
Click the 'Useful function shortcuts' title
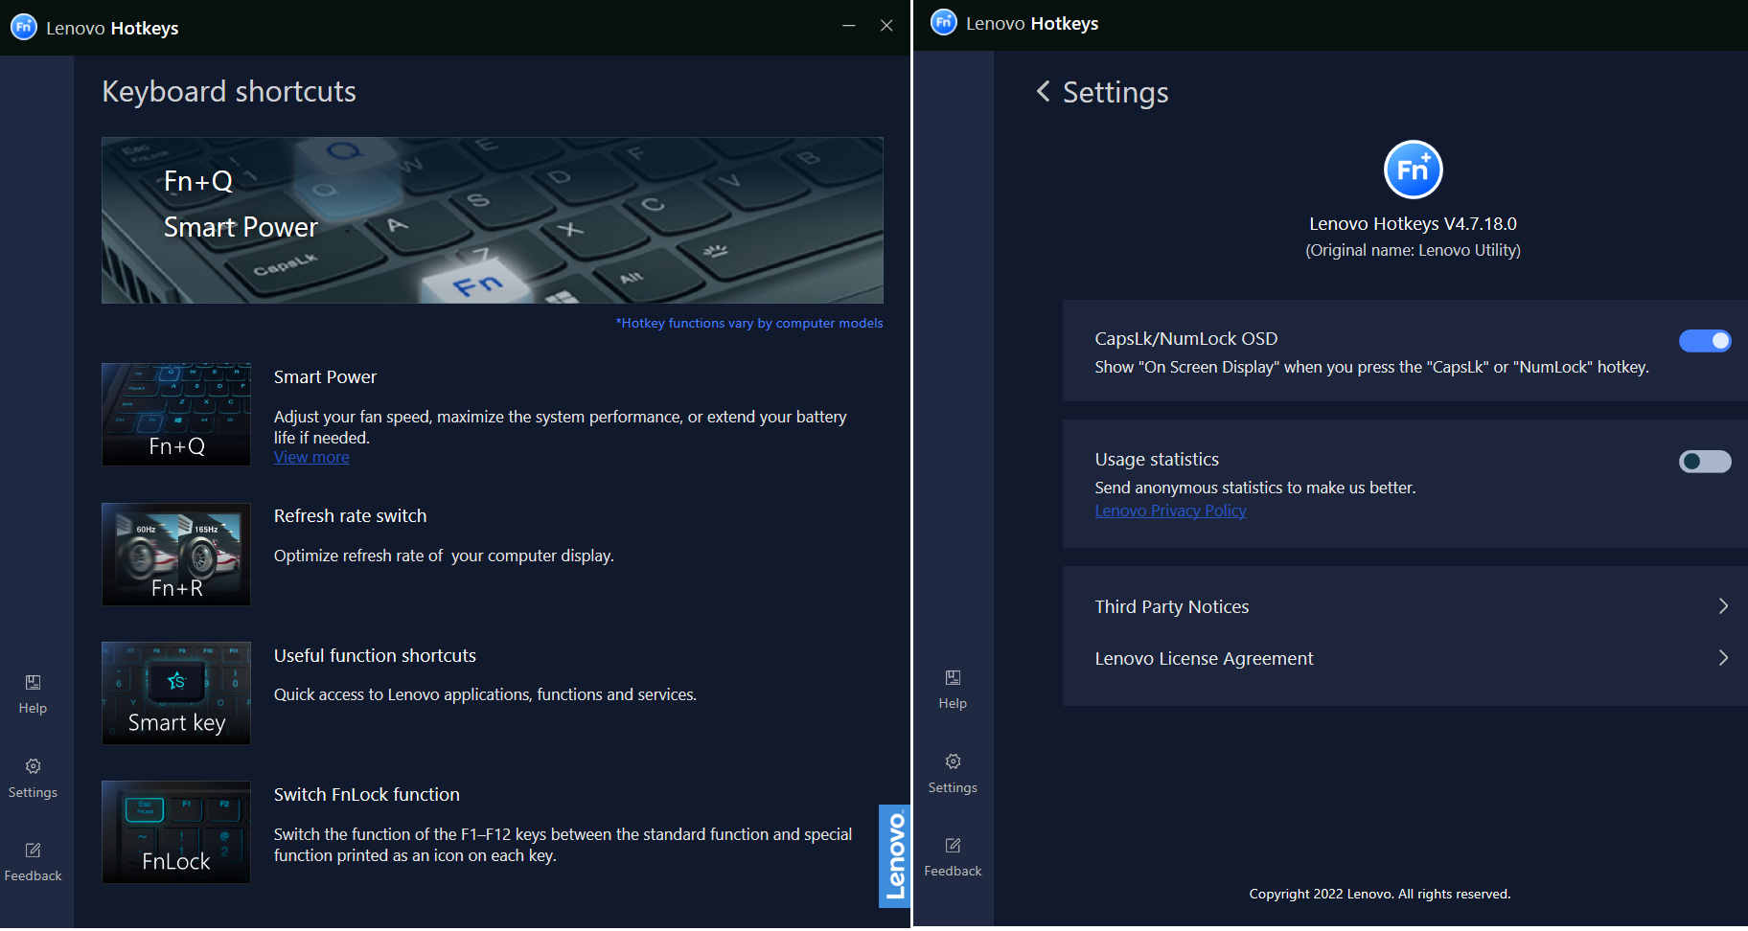(x=375, y=656)
